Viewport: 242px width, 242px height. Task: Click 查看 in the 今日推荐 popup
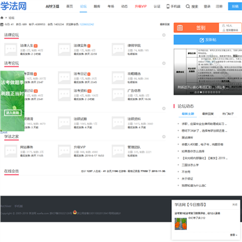pos(233,235)
